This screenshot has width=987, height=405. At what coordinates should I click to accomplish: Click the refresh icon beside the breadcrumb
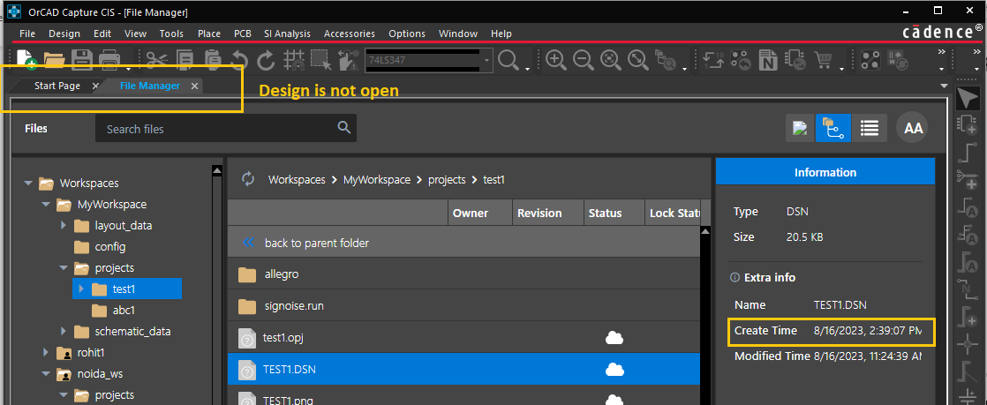pos(247,179)
